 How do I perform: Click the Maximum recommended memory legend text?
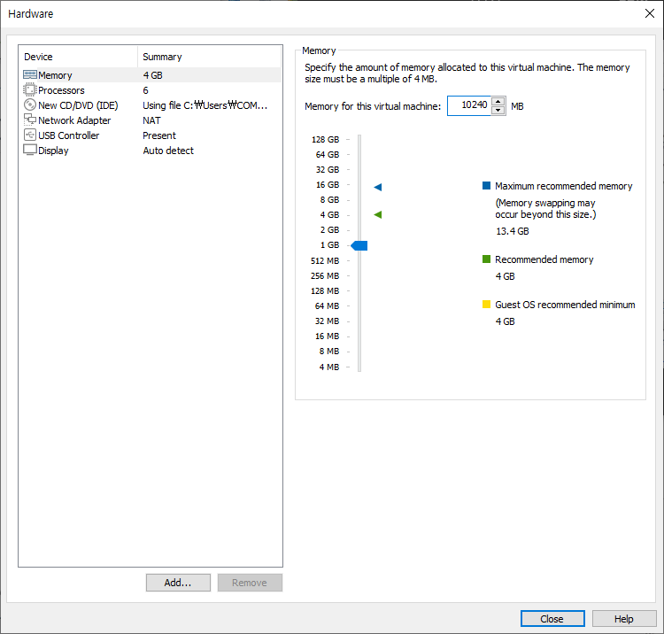tap(564, 186)
